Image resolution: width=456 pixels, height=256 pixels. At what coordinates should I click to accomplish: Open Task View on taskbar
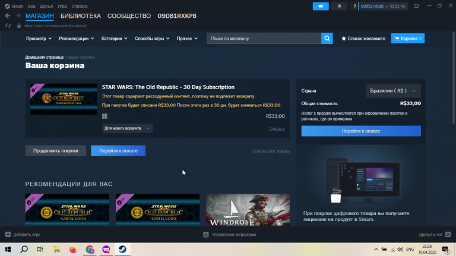pyautogui.click(x=40, y=249)
